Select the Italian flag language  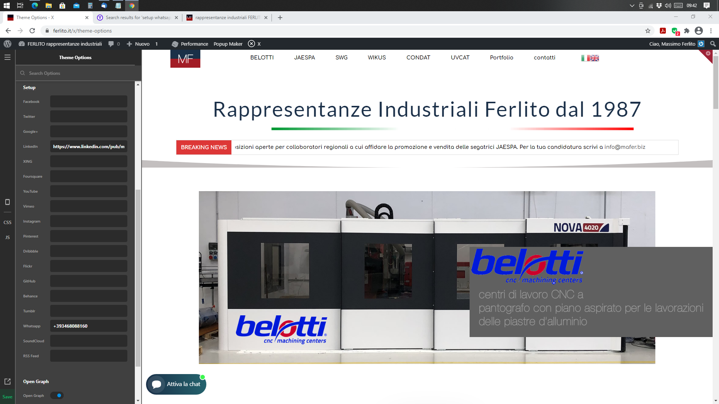pos(585,58)
